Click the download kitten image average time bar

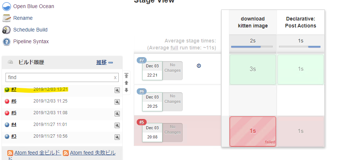[x=252, y=47]
